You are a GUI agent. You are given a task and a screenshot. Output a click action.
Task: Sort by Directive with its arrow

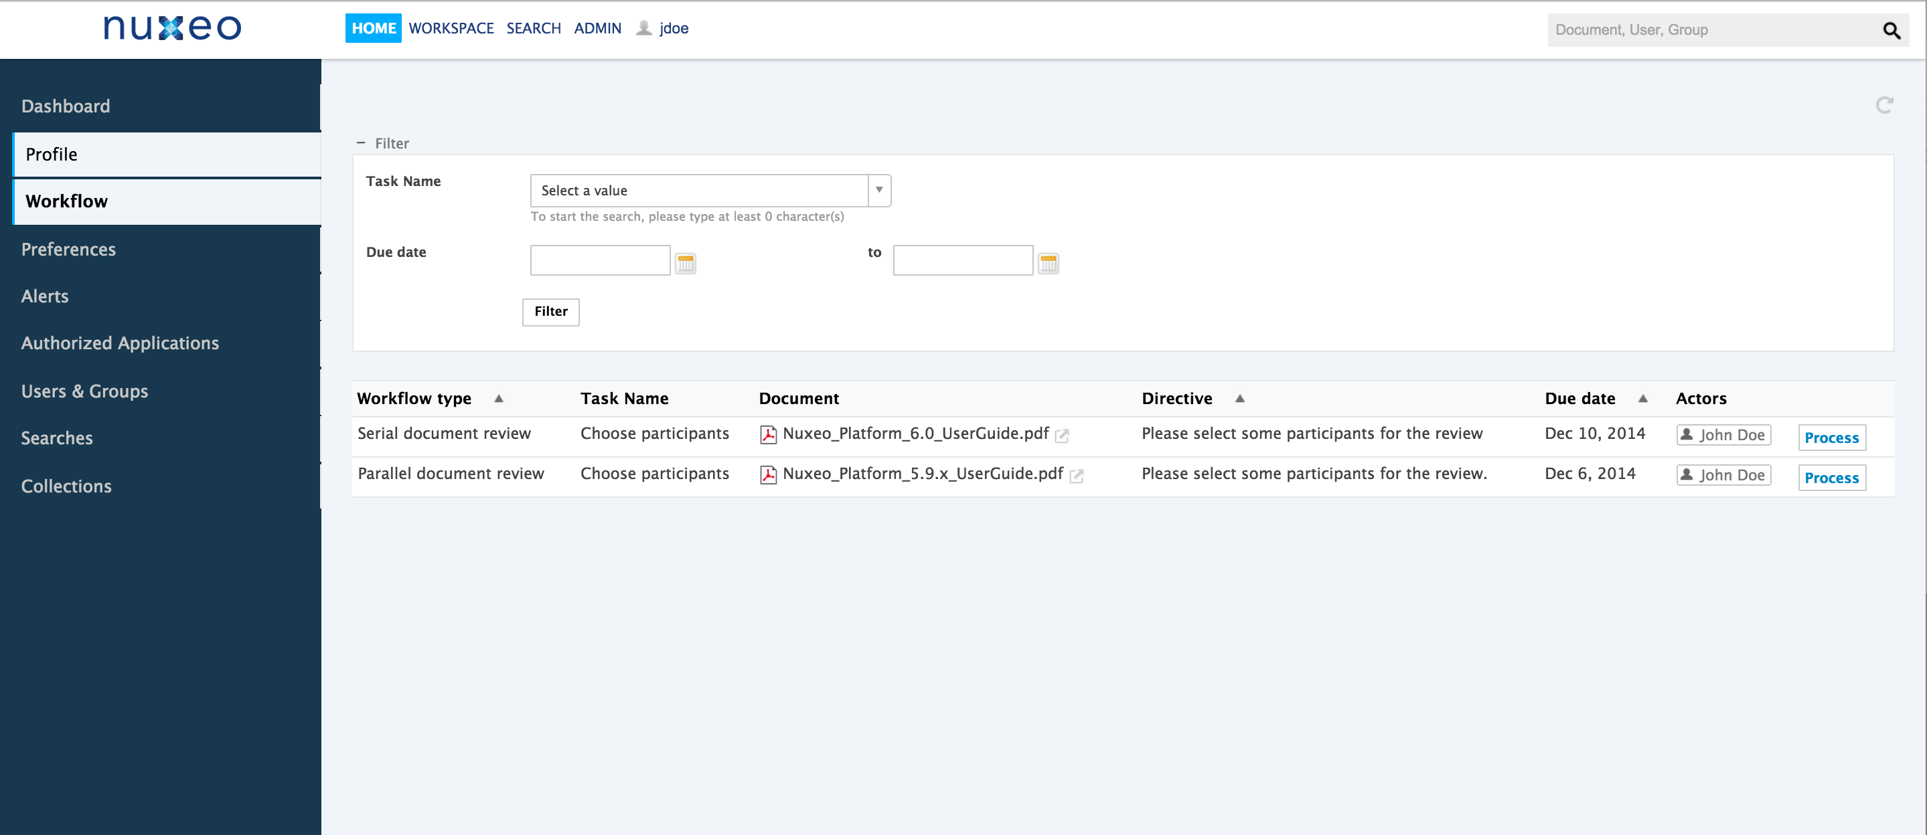[1239, 399]
